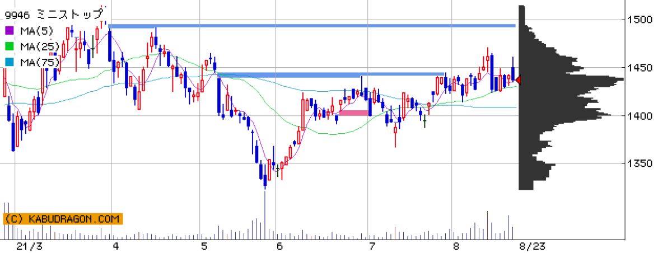Click the month 7 axis label
Screen dimensions: 672x253
pyautogui.click(x=371, y=246)
